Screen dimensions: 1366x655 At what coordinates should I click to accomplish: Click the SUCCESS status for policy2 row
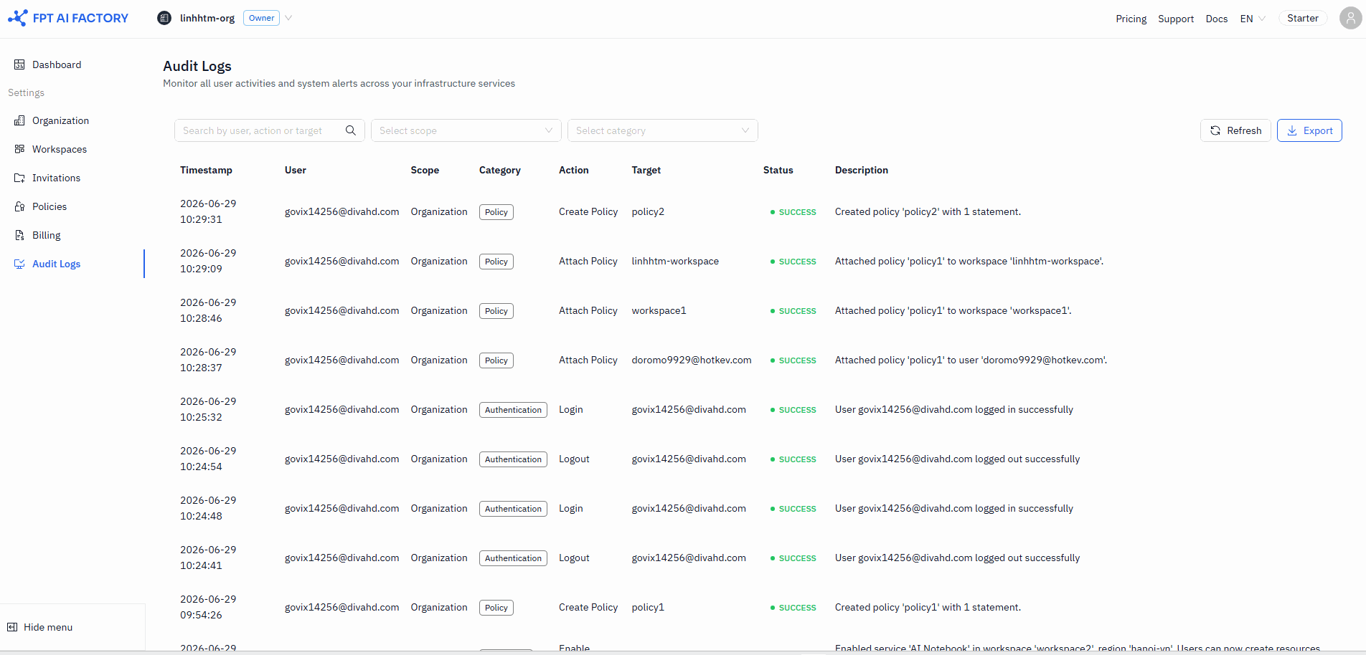[793, 212]
